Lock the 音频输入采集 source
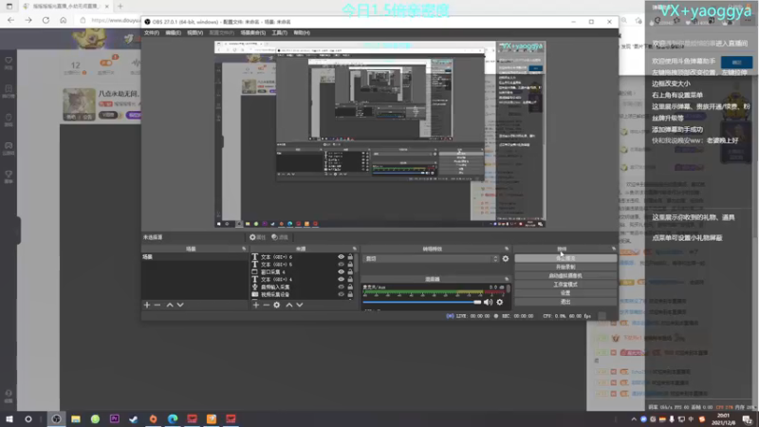 [350, 287]
